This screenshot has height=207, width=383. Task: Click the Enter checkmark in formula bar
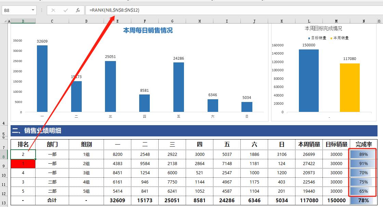coord(66,10)
